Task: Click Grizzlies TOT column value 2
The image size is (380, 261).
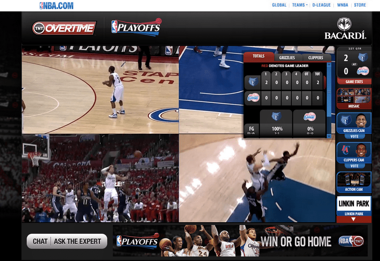Action: point(317,83)
